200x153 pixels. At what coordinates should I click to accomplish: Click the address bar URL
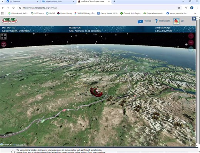tap(40, 8)
